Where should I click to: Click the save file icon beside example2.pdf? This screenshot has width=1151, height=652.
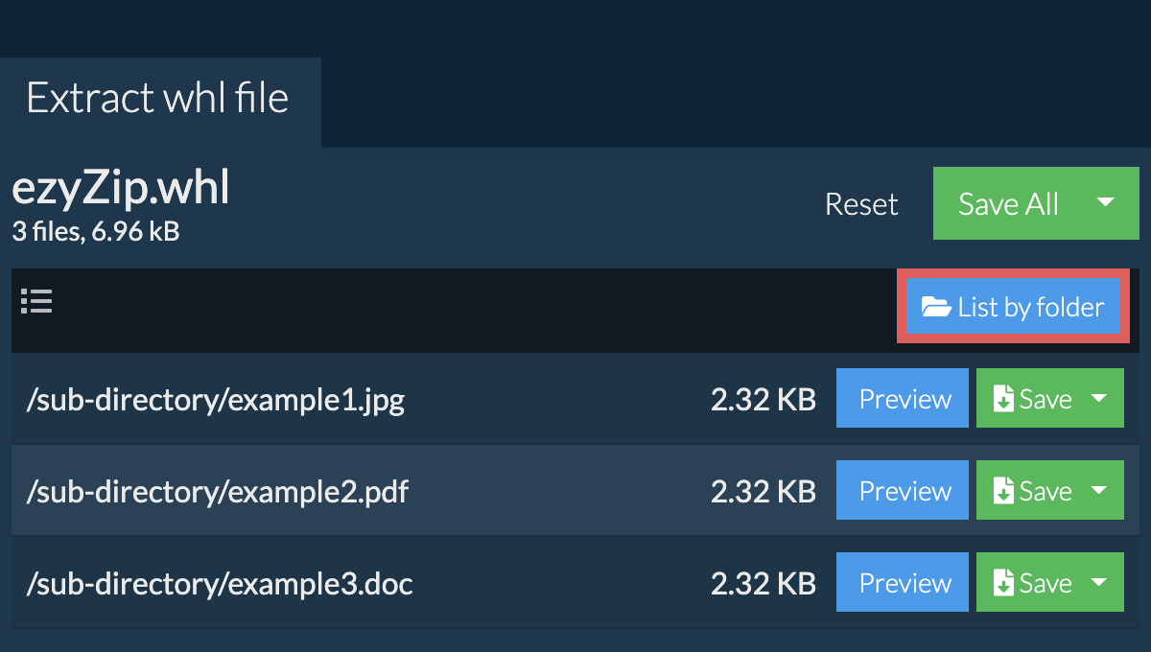(1005, 490)
